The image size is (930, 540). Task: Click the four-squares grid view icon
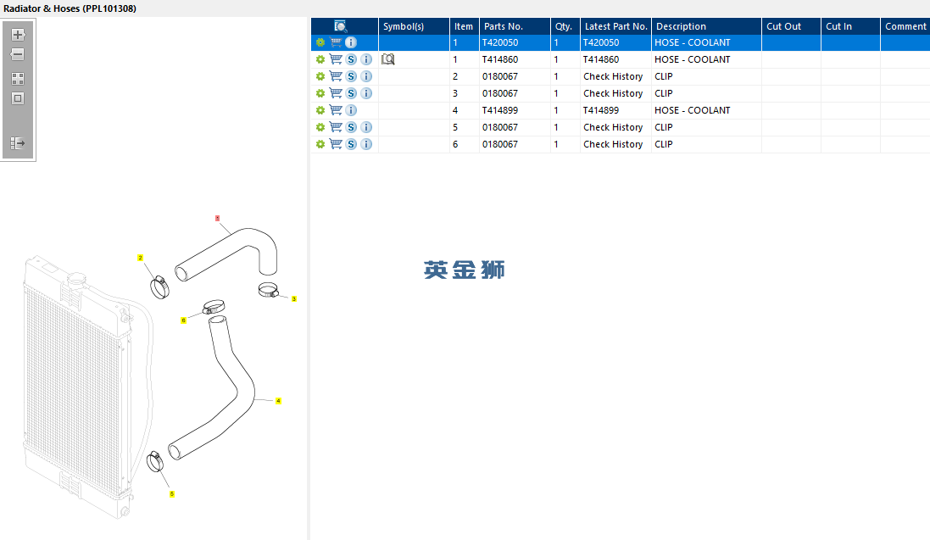click(18, 79)
